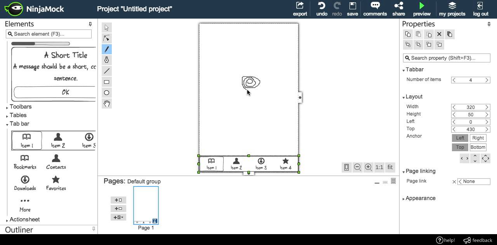Image resolution: width=497 pixels, height=245 pixels.
Task: Toggle the Top anchor
Action: [460, 147]
